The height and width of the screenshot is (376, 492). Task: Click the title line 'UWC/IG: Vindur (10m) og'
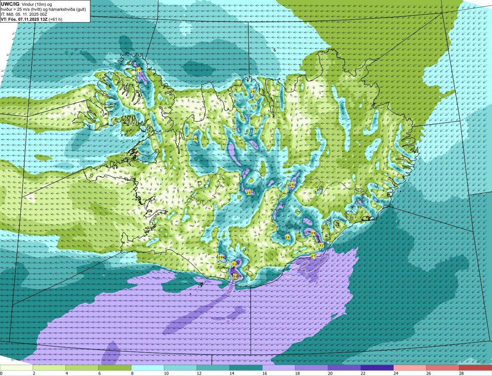[x=26, y=4]
